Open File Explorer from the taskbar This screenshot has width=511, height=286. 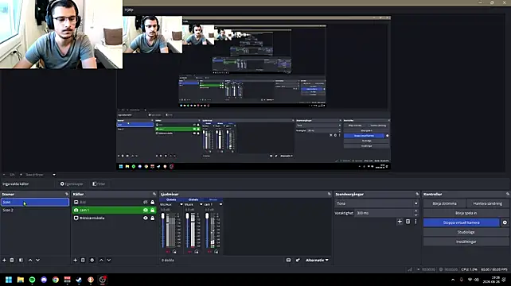pyautogui.click(x=21, y=280)
